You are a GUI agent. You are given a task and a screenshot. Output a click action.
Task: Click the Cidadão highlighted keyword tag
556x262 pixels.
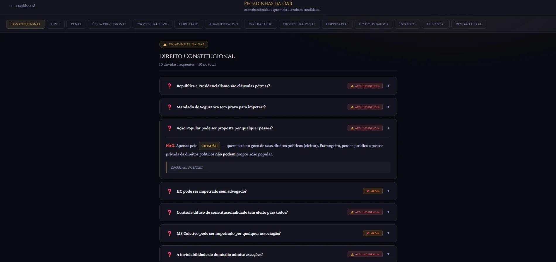(x=209, y=146)
